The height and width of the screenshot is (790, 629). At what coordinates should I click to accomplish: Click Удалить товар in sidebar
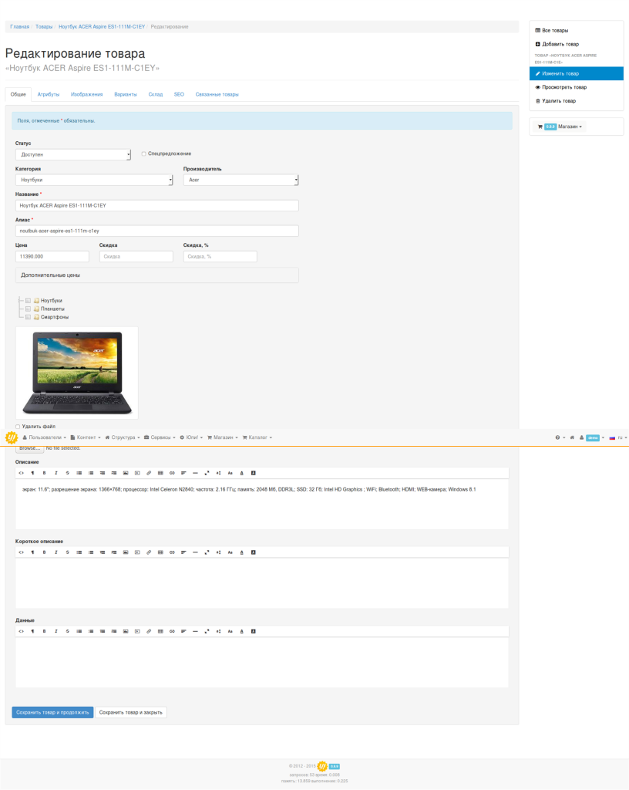click(x=576, y=101)
